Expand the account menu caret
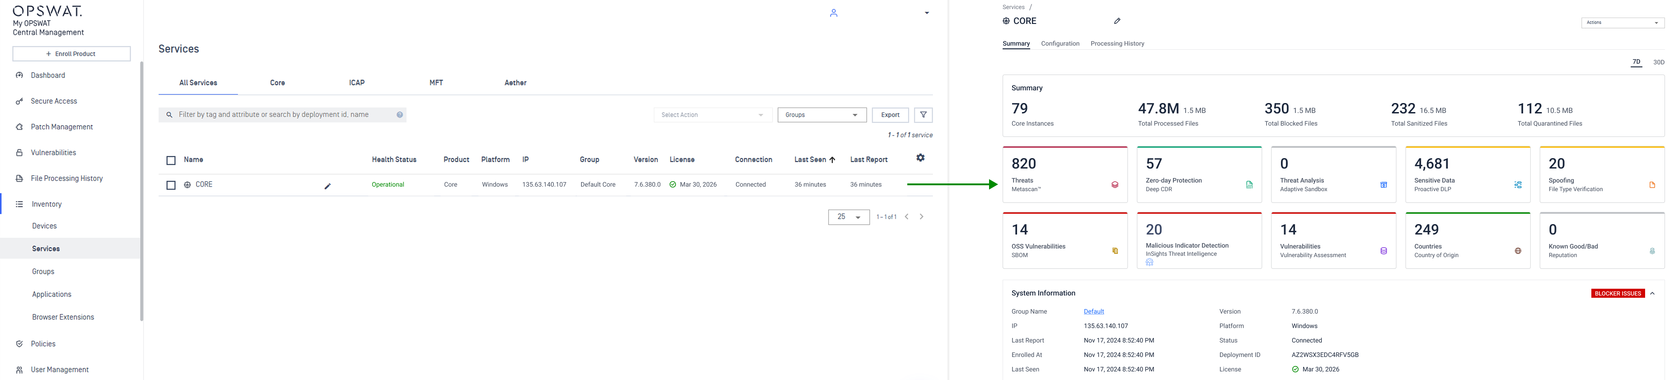The image size is (1679, 380). pos(926,13)
